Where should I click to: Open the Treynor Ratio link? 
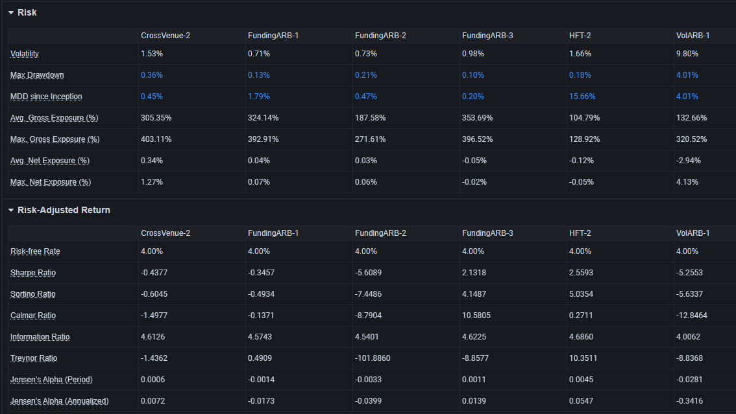point(34,358)
